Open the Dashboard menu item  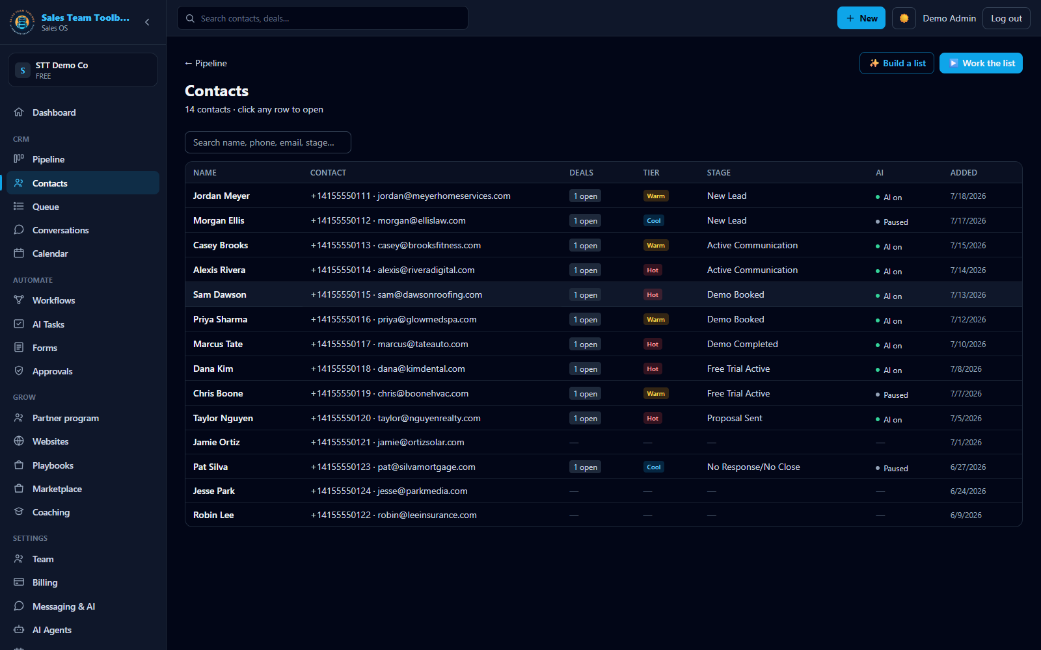tap(83, 112)
